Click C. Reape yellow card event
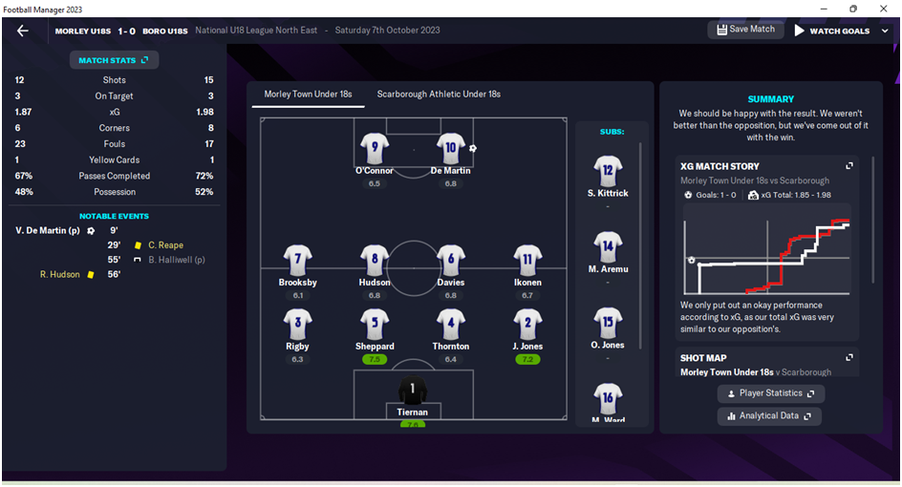The image size is (902, 487). pyautogui.click(x=146, y=245)
